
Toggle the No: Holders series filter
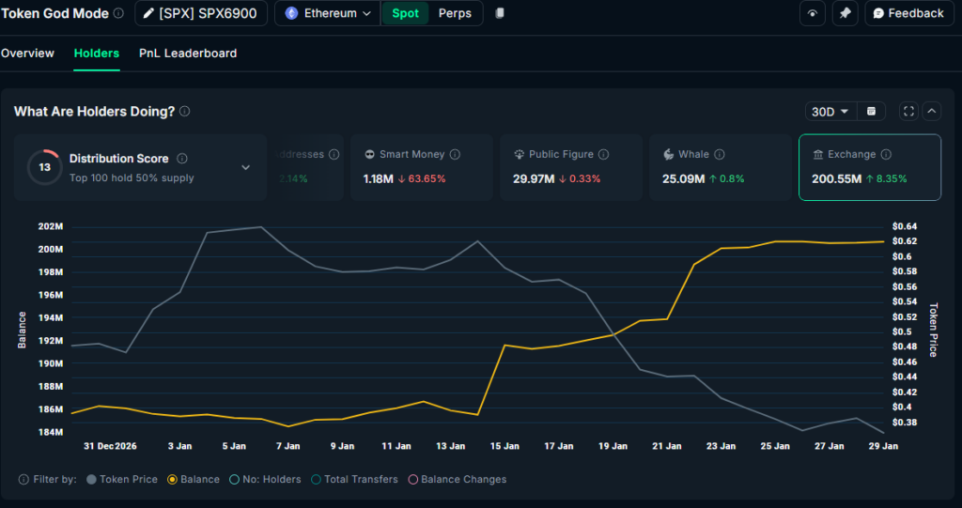point(268,480)
